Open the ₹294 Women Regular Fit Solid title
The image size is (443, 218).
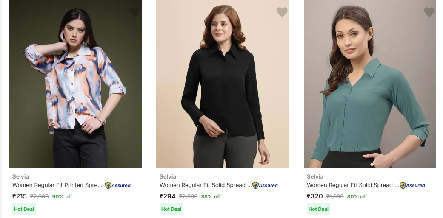[x=206, y=185]
